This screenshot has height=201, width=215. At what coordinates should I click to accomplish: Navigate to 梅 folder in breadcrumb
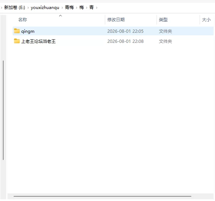coord(81,8)
